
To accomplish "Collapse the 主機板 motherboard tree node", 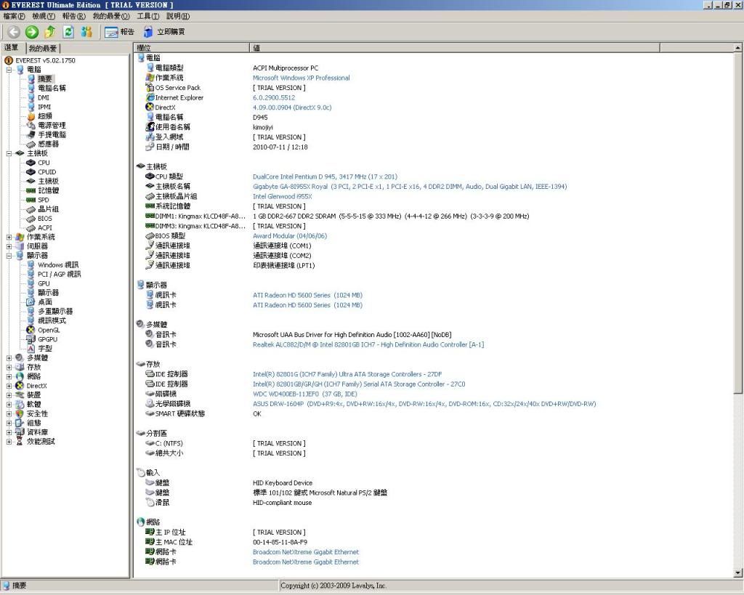I will (9, 153).
